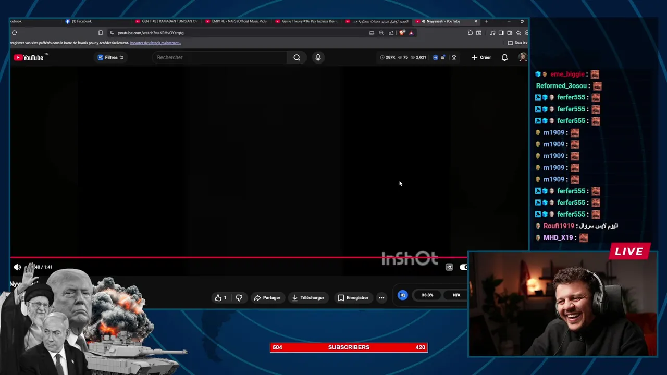Viewport: 667px width, 375px height.
Task: Click the N/A score pill
Action: (x=456, y=295)
